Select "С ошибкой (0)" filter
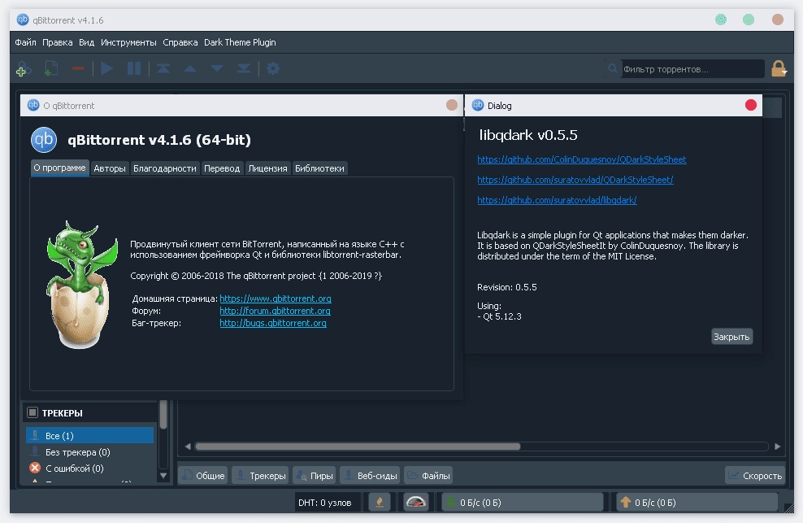 (89, 469)
